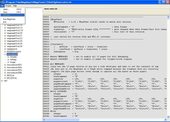Select the Includes tree item

pyautogui.click(x=14, y=57)
